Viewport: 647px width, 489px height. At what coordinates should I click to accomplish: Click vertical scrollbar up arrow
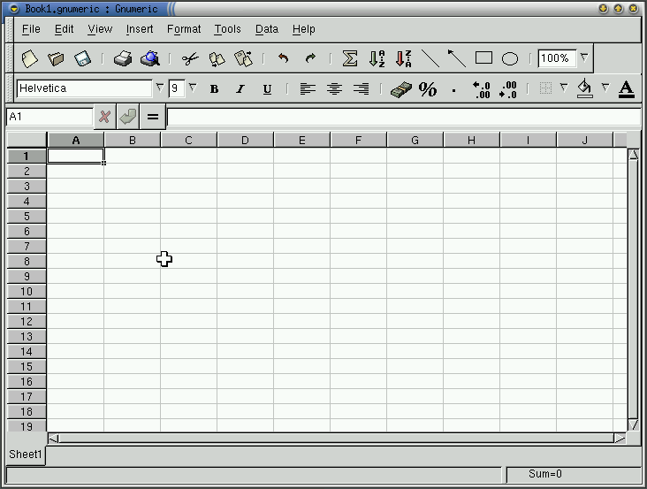point(634,155)
